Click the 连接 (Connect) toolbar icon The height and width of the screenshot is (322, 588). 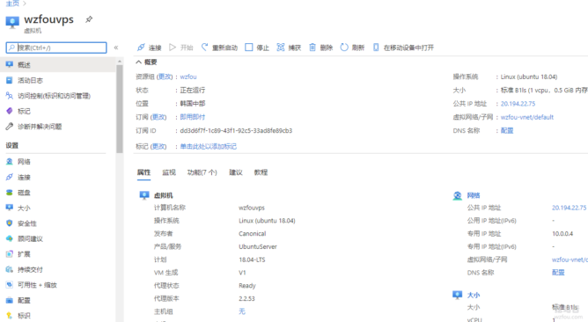point(141,48)
